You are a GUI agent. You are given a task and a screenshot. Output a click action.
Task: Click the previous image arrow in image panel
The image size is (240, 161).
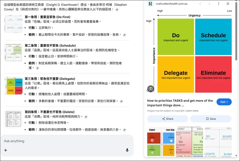pyautogui.click(x=200, y=4)
